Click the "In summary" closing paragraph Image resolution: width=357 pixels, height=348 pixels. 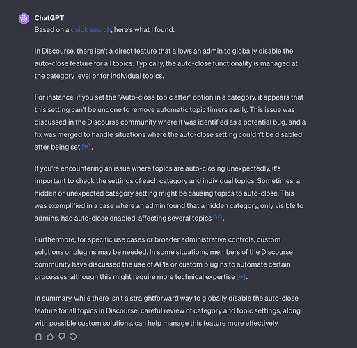click(168, 311)
